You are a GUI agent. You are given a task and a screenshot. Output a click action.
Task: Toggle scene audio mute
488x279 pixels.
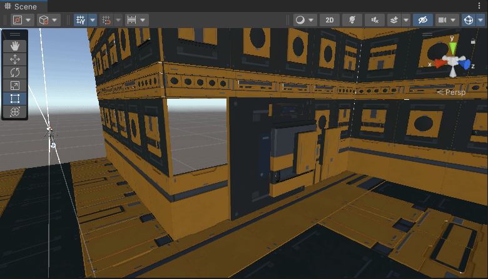point(375,20)
